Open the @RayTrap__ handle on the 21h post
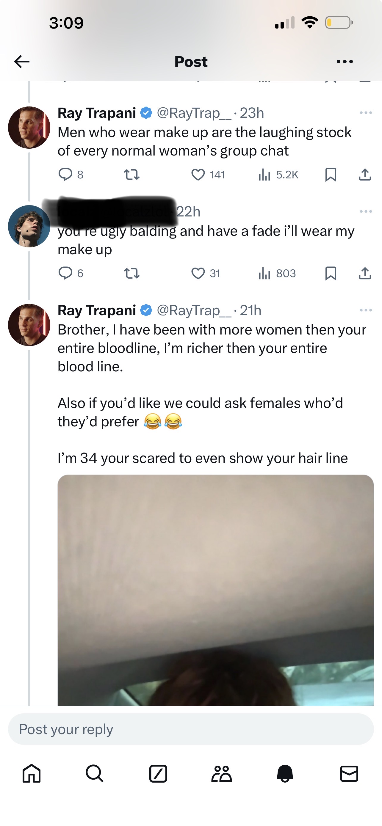 point(194,310)
